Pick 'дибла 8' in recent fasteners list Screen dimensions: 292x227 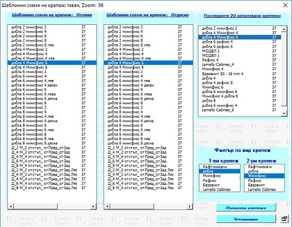239,101
